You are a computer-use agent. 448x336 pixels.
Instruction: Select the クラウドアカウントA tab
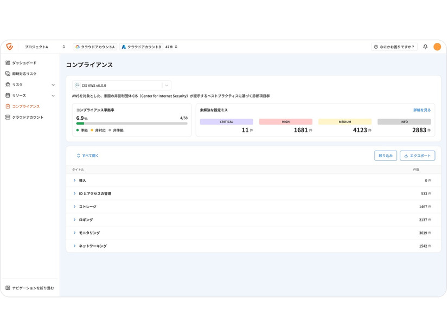[x=95, y=47]
